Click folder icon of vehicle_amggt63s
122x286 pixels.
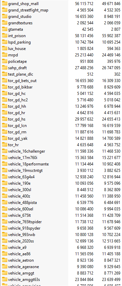point(5,280)
